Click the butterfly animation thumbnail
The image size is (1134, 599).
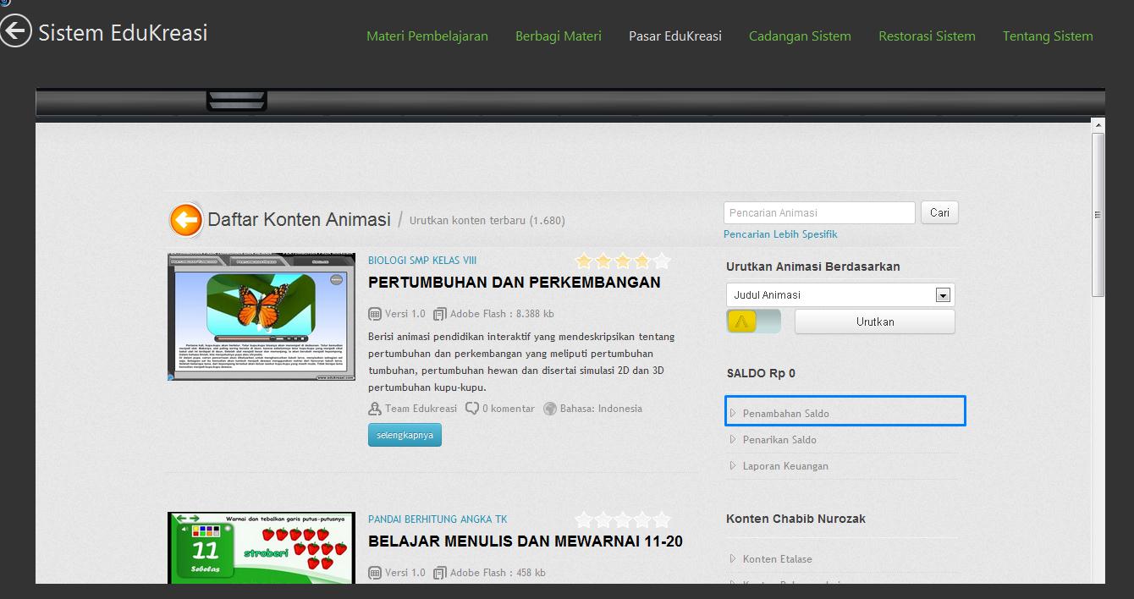261,316
